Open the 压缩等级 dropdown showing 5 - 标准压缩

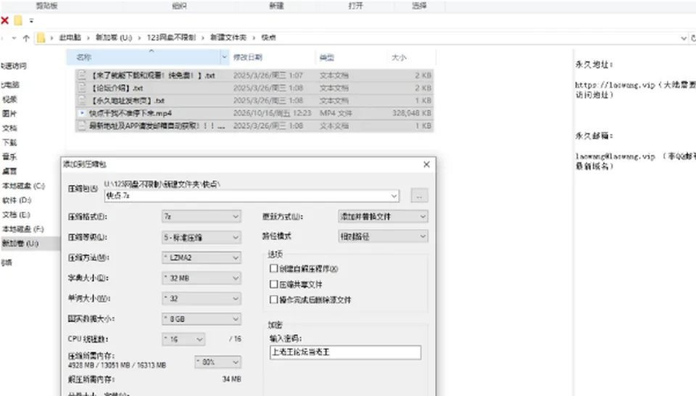pyautogui.click(x=202, y=237)
